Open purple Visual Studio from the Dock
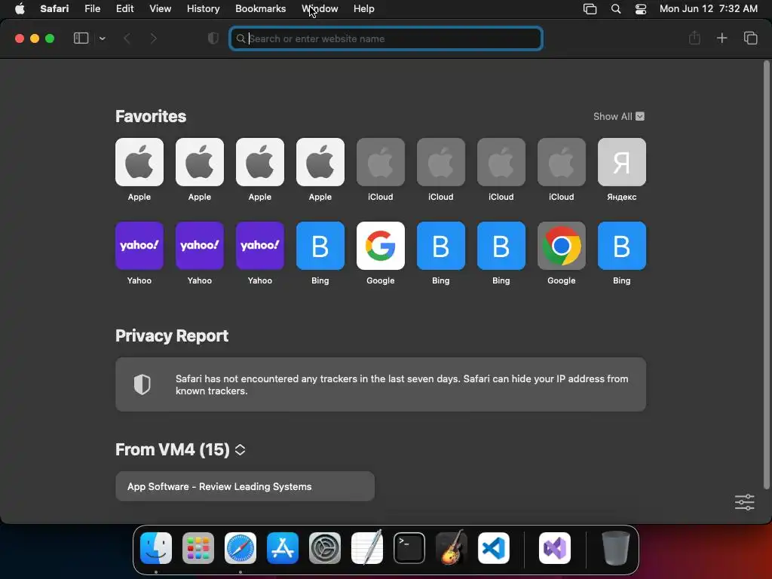The image size is (772, 579). coord(555,548)
